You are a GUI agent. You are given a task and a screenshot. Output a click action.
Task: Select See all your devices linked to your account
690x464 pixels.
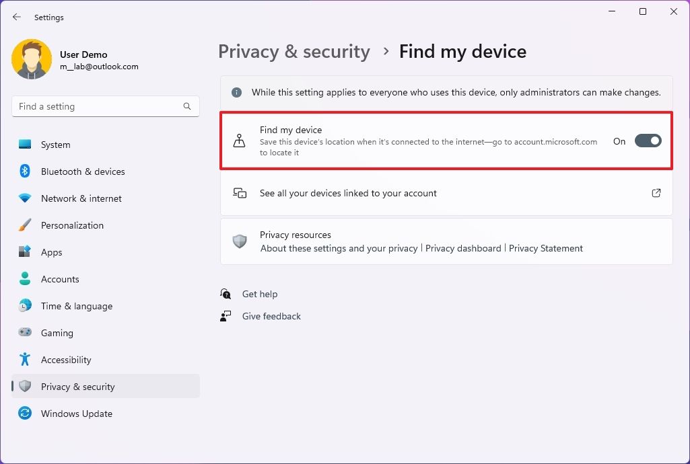click(348, 193)
